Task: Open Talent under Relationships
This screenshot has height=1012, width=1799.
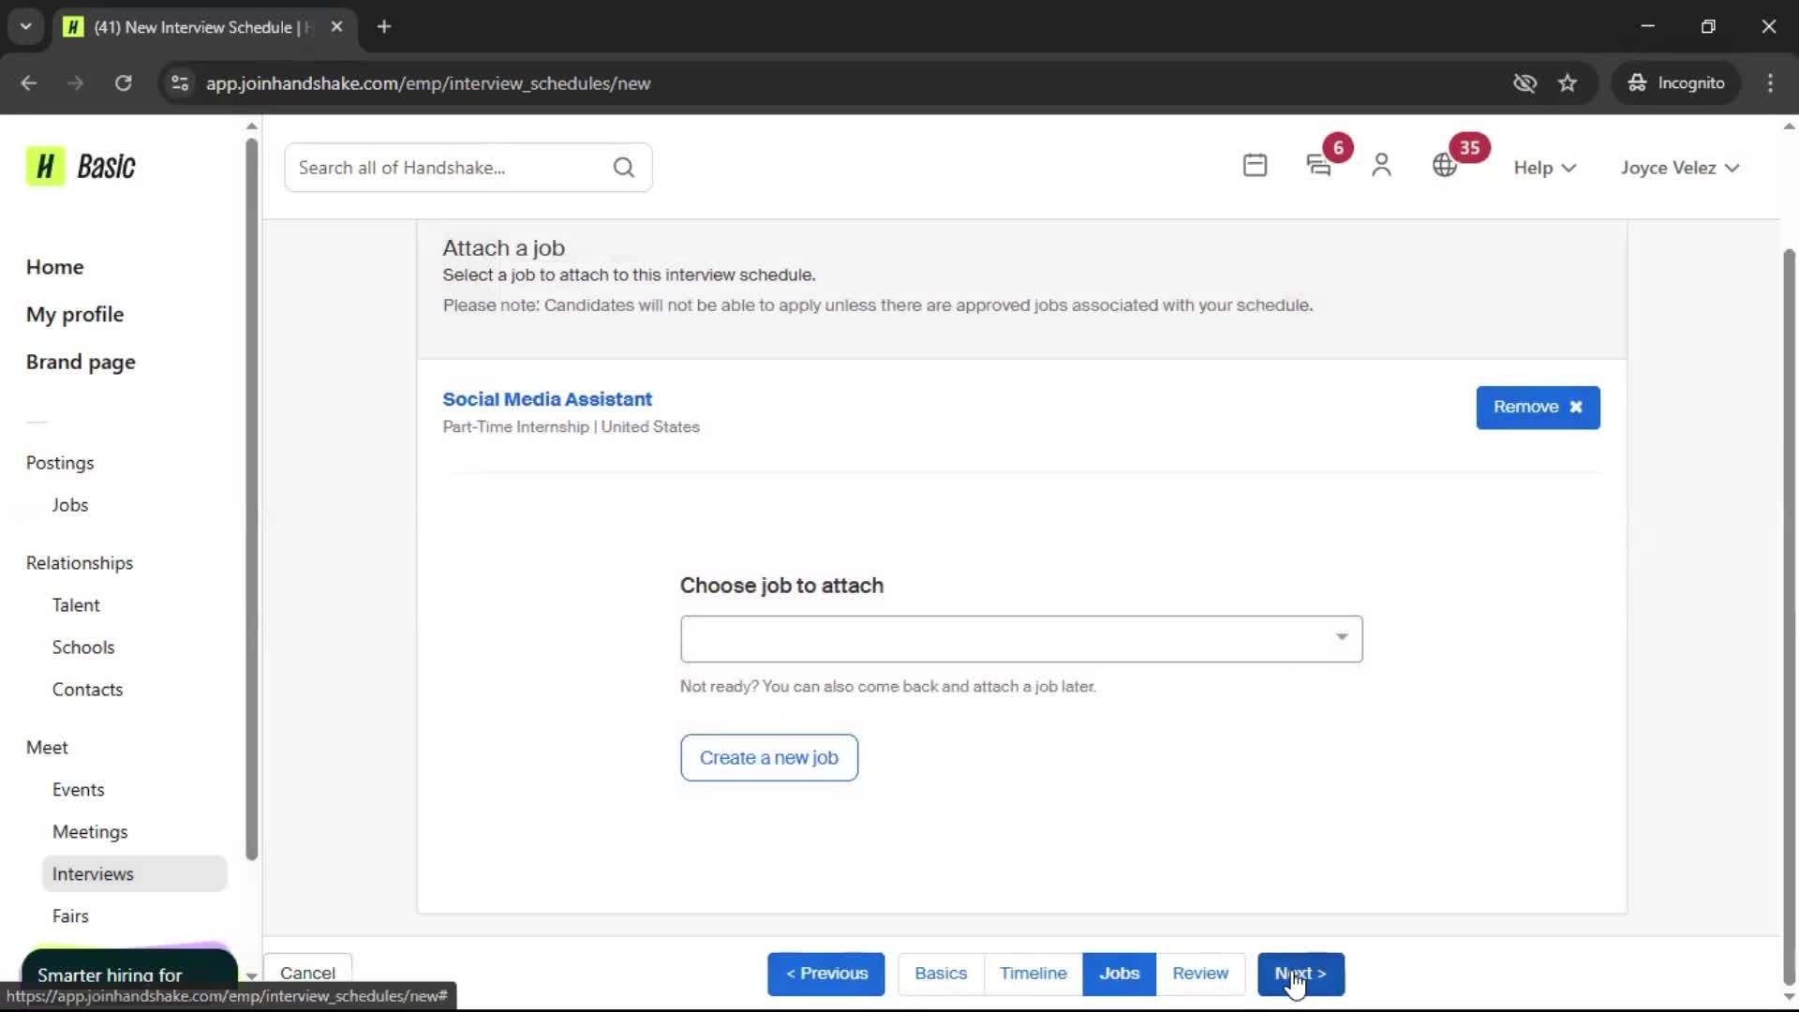Action: pyautogui.click(x=76, y=605)
